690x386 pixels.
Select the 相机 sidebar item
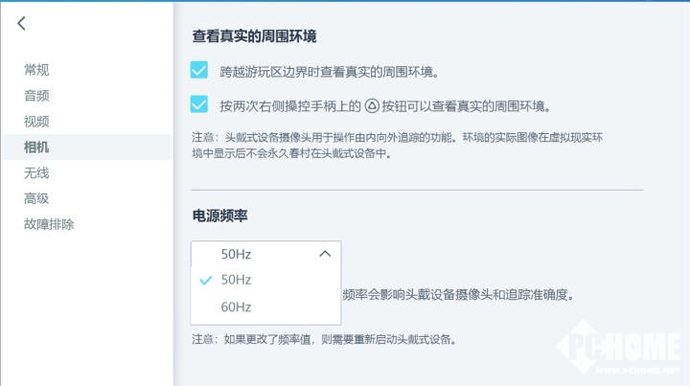(x=86, y=148)
